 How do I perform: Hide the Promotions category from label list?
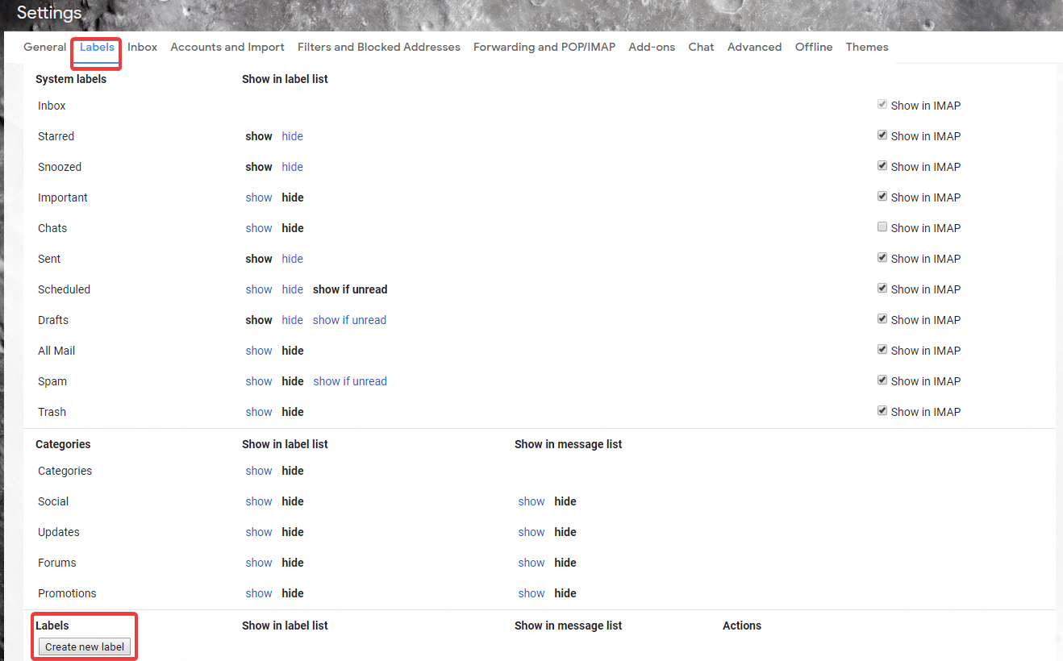tap(292, 592)
